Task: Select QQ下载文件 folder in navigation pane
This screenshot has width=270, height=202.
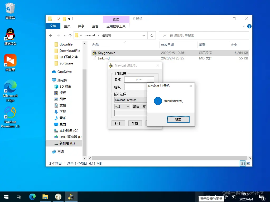Action: point(69,57)
